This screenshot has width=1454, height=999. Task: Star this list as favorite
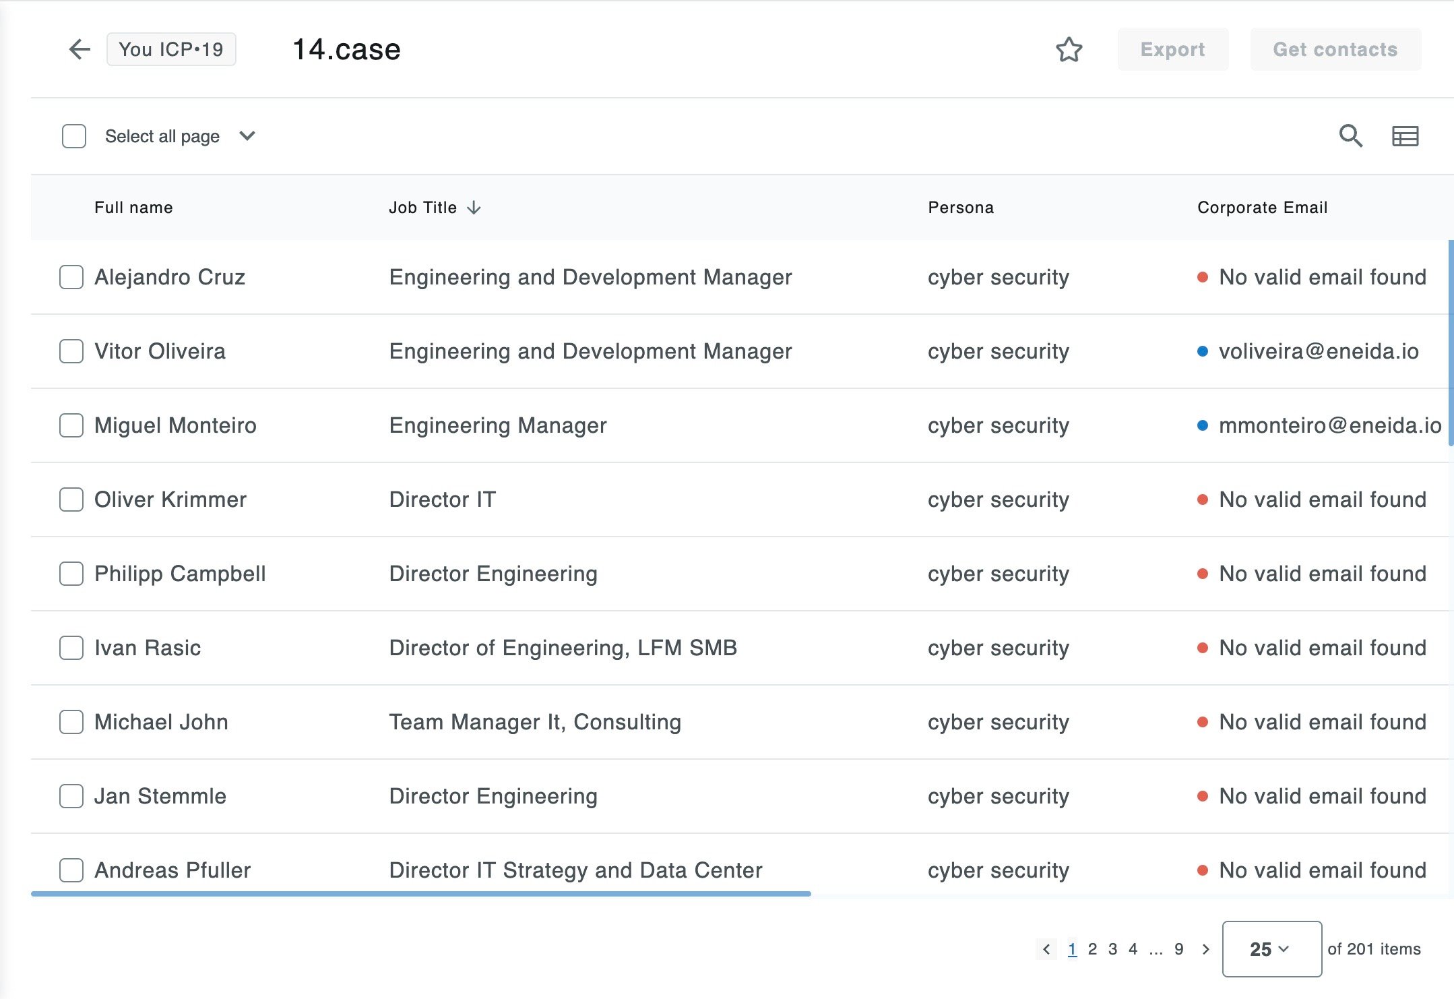point(1069,49)
